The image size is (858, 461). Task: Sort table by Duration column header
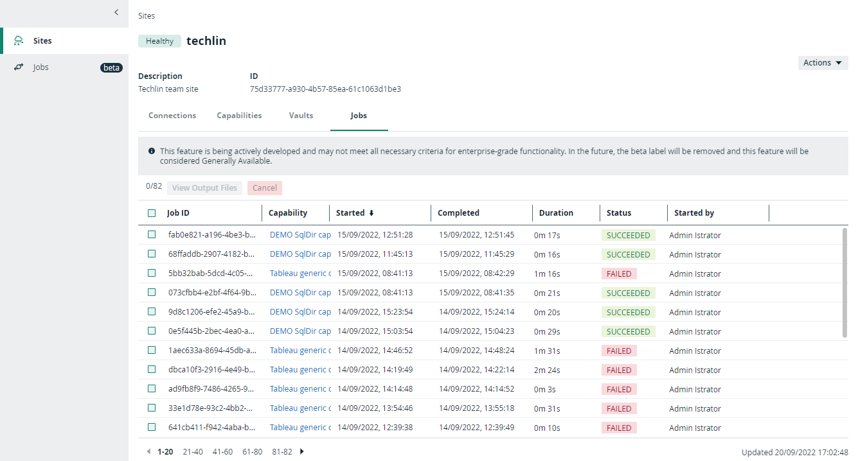(556, 213)
